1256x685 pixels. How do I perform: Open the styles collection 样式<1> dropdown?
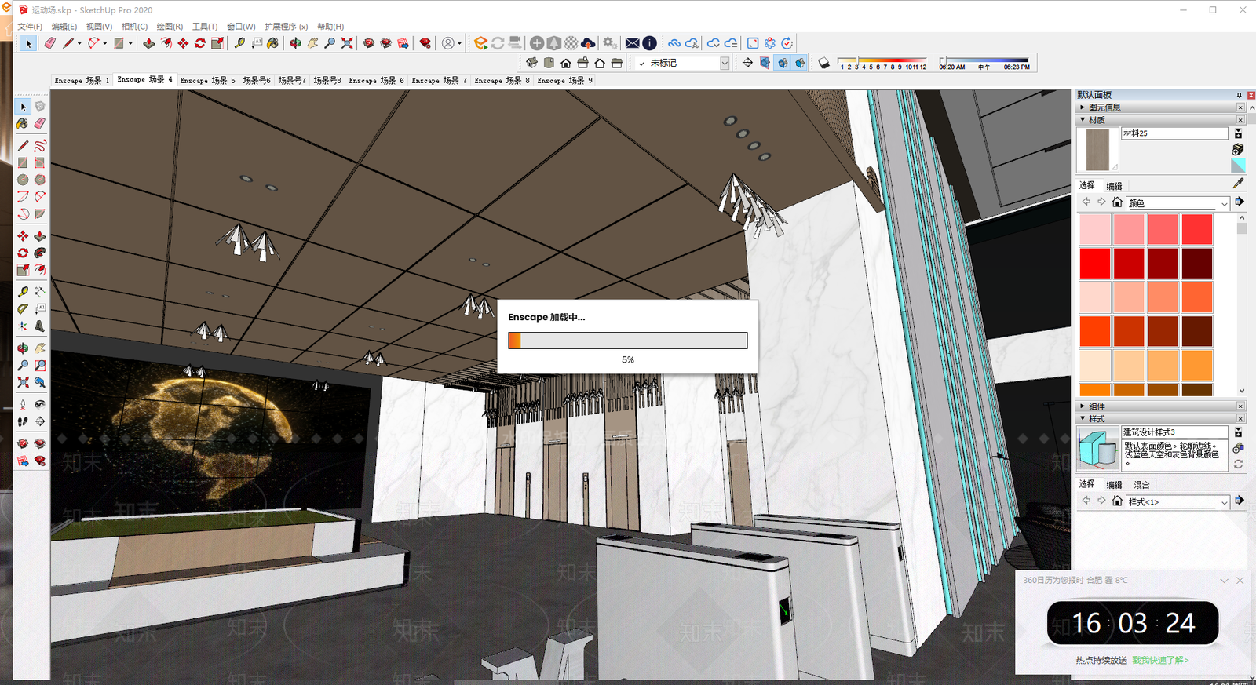[1177, 502]
